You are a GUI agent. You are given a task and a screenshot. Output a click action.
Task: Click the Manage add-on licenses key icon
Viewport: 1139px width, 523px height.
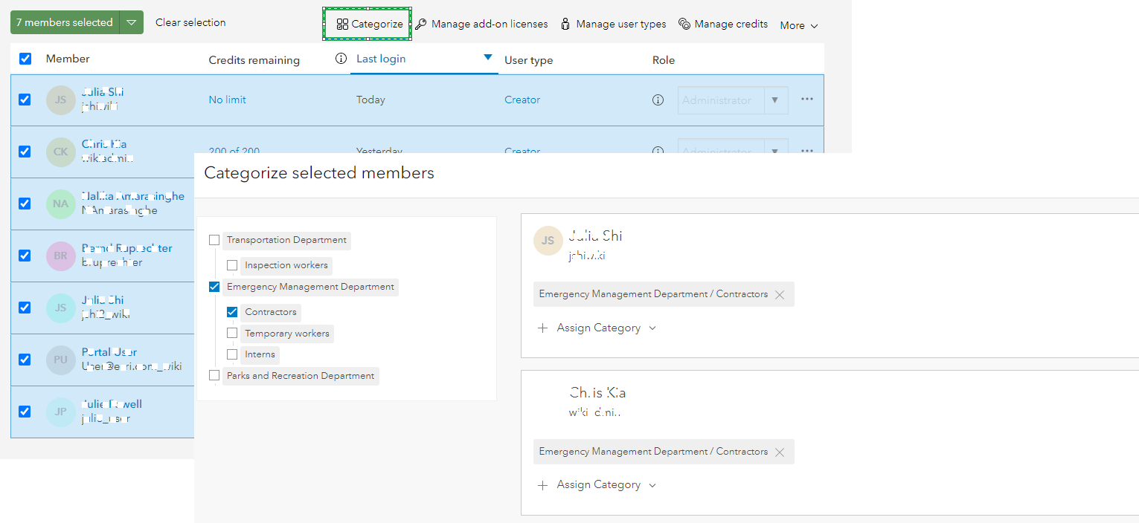[421, 25]
